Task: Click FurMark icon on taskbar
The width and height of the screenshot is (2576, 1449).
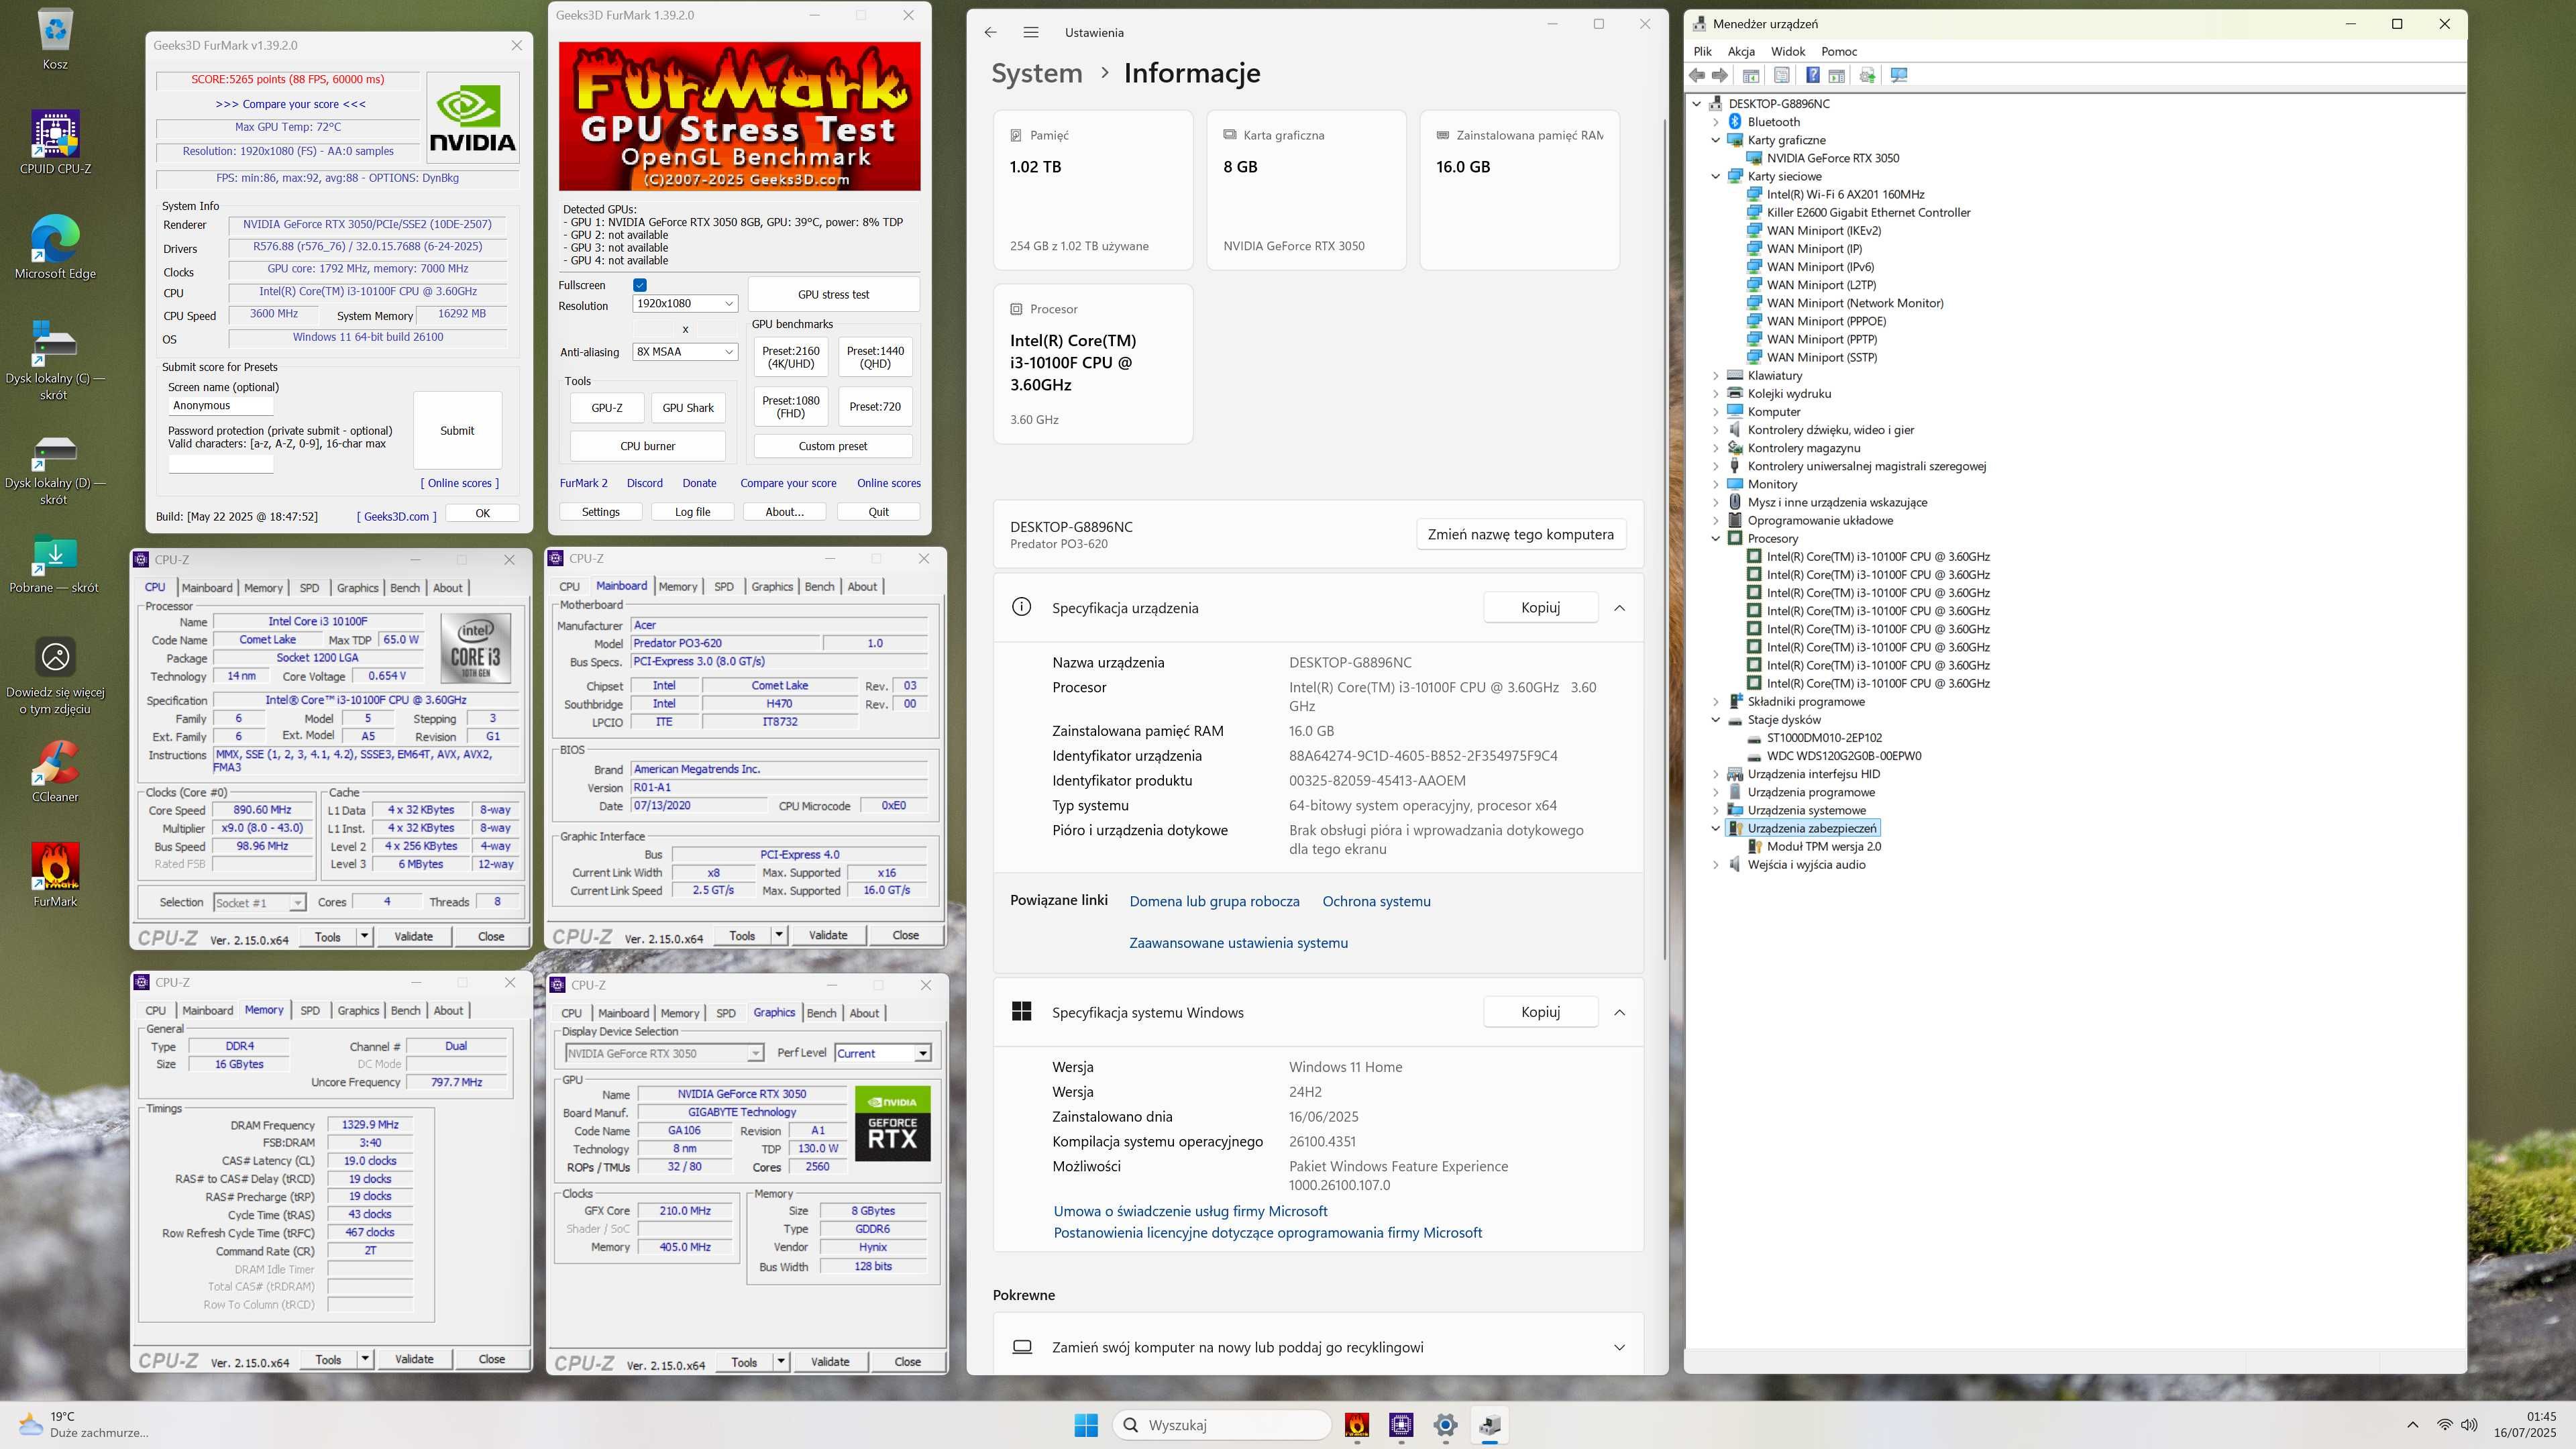Action: [x=1357, y=1425]
